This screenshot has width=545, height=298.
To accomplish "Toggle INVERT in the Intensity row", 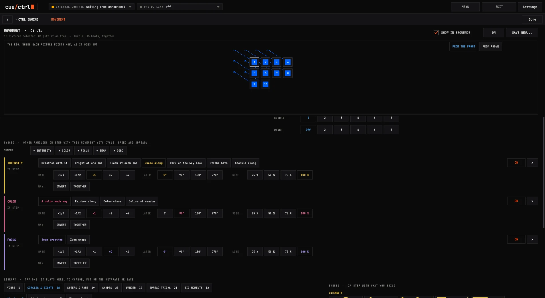I will pyautogui.click(x=61, y=186).
